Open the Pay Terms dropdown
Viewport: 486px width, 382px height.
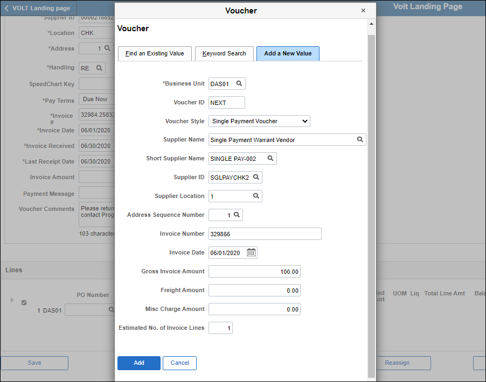point(96,100)
